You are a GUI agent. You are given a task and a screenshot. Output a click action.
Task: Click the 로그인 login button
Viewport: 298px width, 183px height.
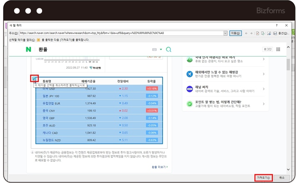[267, 49]
